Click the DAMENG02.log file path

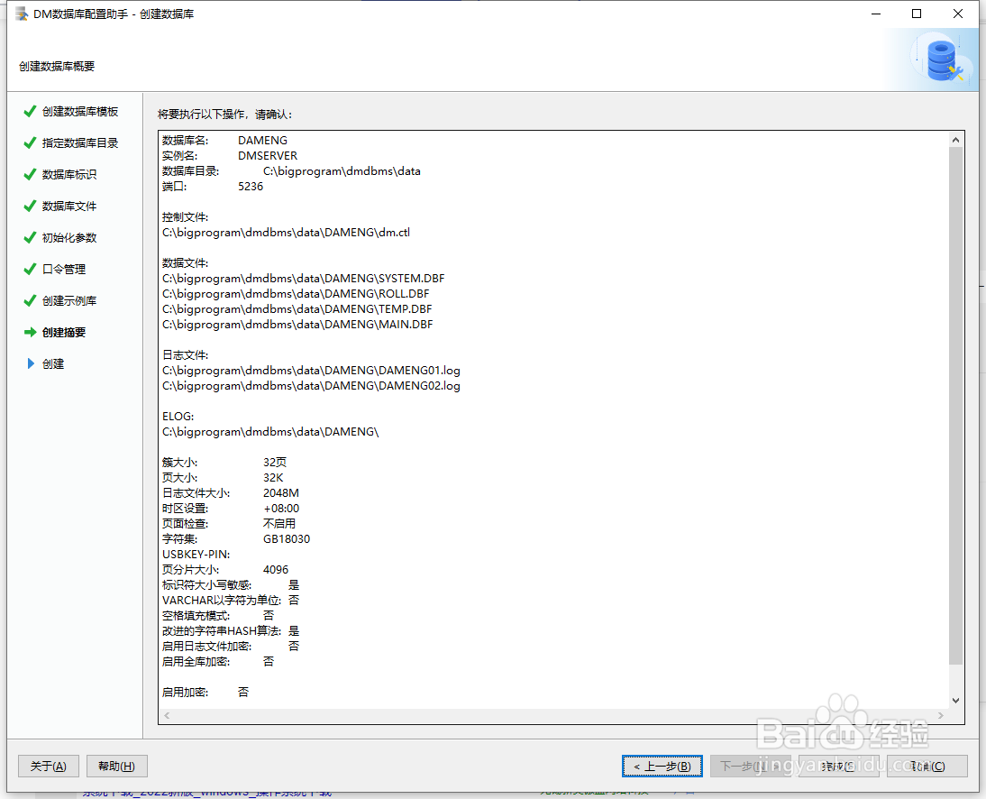pyautogui.click(x=311, y=386)
